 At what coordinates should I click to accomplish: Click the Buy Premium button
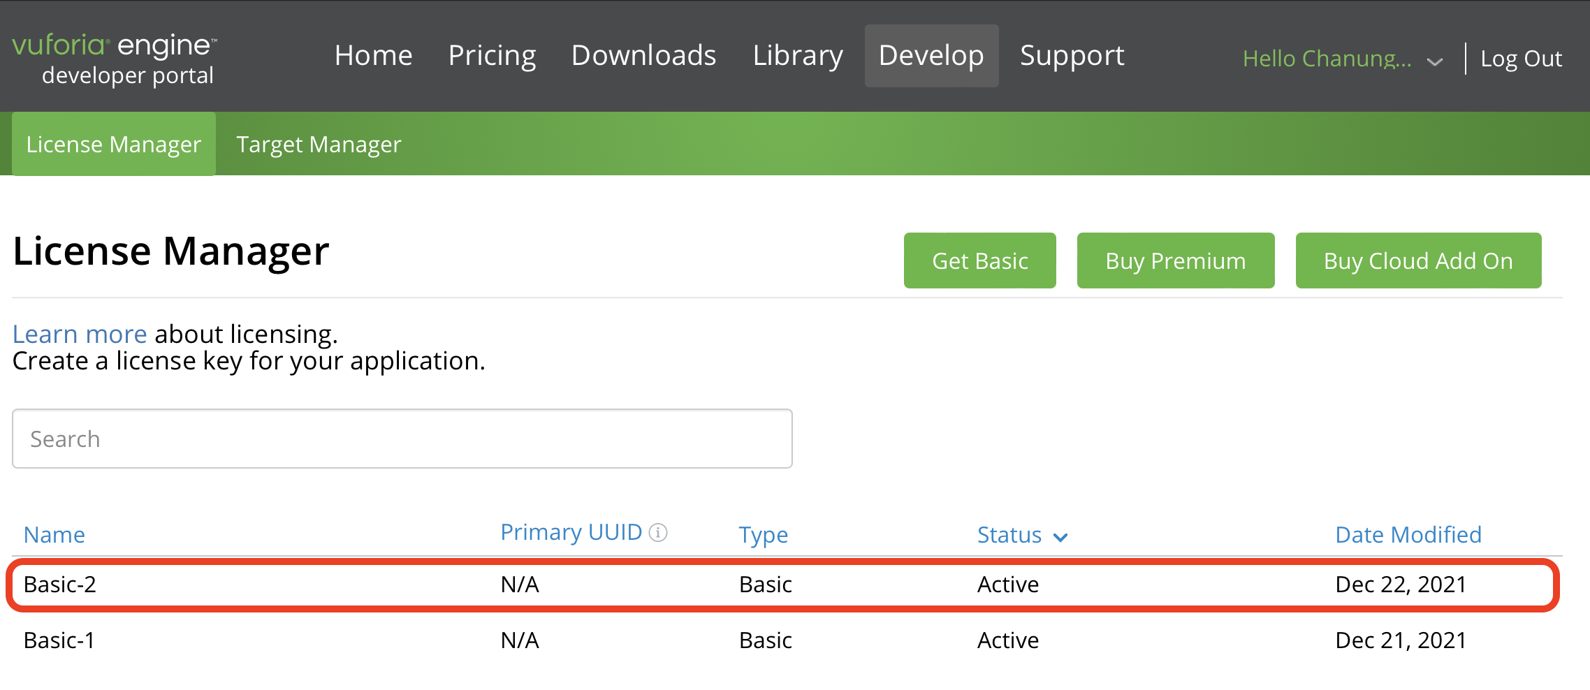pos(1176,260)
